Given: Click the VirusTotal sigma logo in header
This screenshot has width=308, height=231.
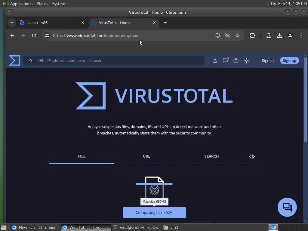Looking at the screenshot, I should pyautogui.click(x=14, y=60).
